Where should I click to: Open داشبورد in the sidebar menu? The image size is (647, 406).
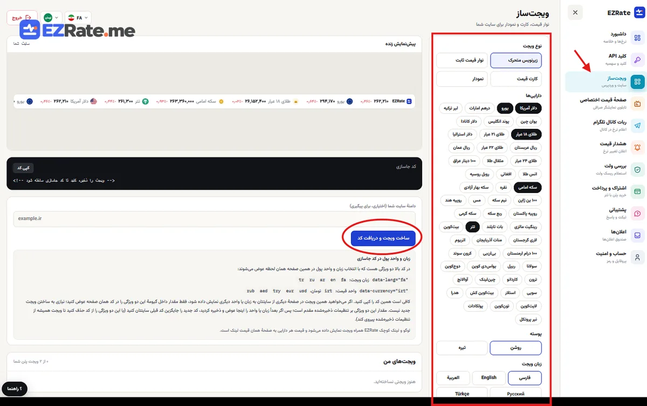tap(604, 38)
